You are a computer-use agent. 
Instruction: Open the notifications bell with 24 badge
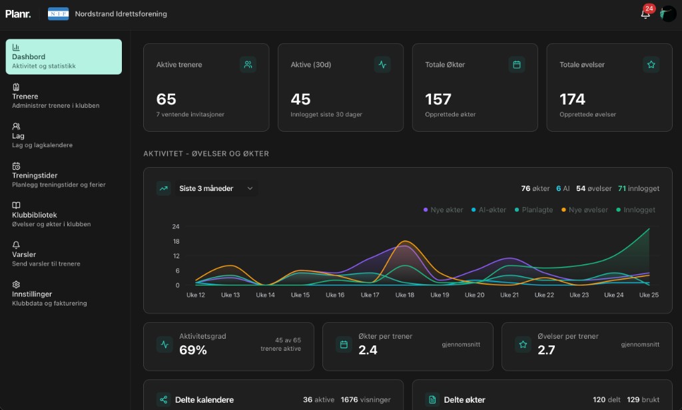click(645, 13)
